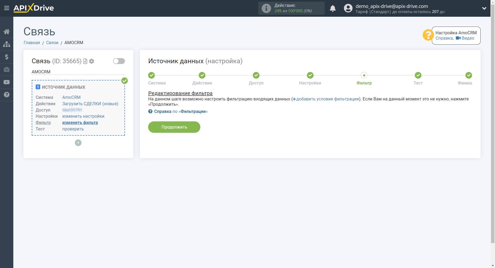Screen dimensions: 495x268
Task: Open the YouTube video sidebar icon
Action: [7, 82]
